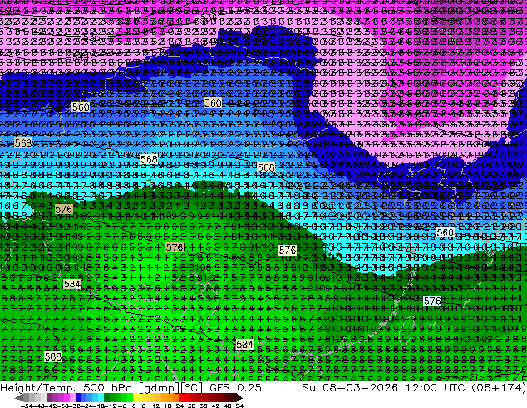Screen dimensions: 527x408
Task: Click the '24' color bar value
Action: [x=180, y=406]
